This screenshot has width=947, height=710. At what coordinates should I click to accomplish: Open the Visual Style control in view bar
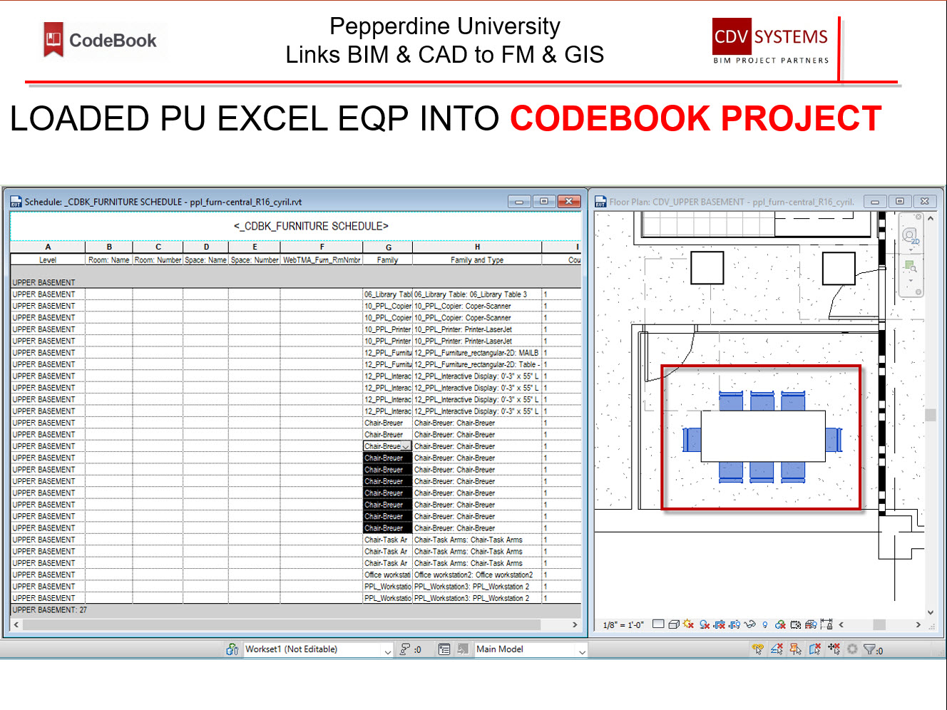[674, 624]
